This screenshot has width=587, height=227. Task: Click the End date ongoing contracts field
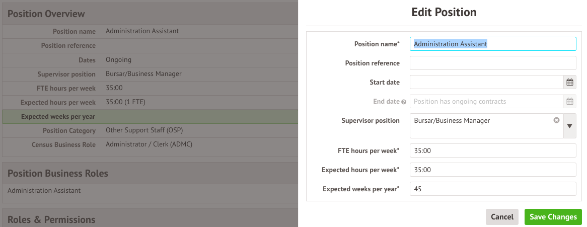(x=486, y=101)
